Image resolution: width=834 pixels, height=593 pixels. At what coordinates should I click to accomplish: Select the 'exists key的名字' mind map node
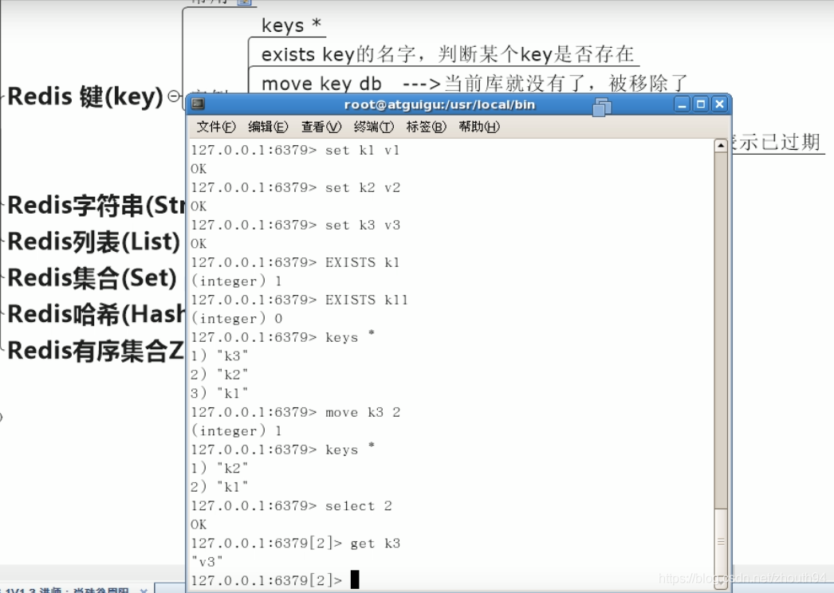(447, 53)
